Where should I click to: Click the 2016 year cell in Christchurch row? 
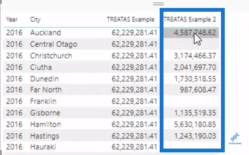tap(14, 56)
